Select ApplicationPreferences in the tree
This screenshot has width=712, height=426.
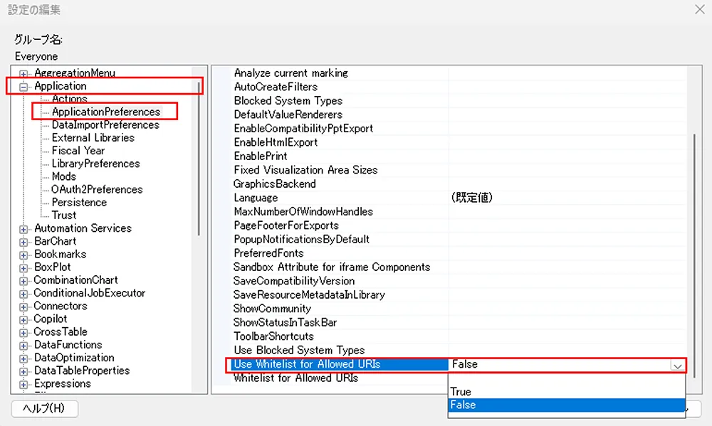coord(105,112)
